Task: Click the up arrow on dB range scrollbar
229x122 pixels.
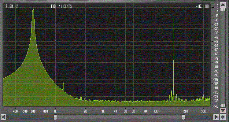Action: pos(223,5)
